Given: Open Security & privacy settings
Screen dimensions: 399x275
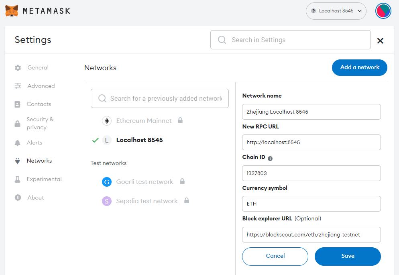Looking at the screenshot, I should point(40,123).
